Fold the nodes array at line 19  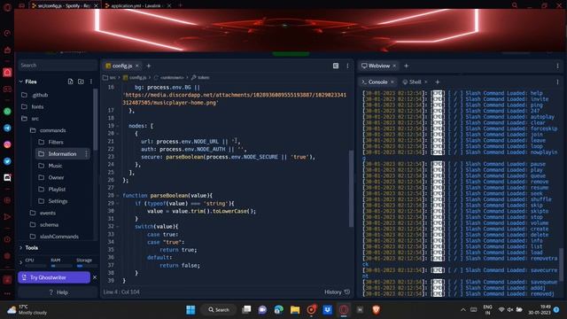118,126
